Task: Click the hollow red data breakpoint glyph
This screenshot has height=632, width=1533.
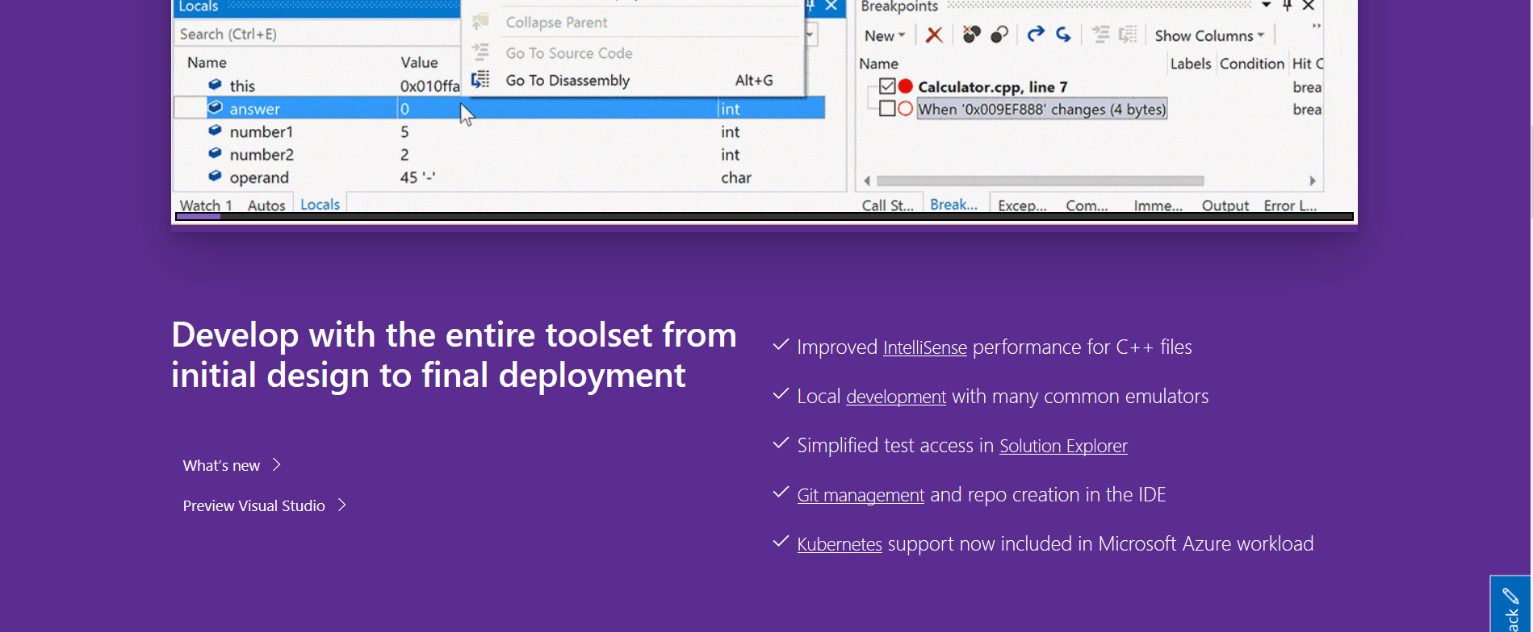Action: (x=906, y=109)
